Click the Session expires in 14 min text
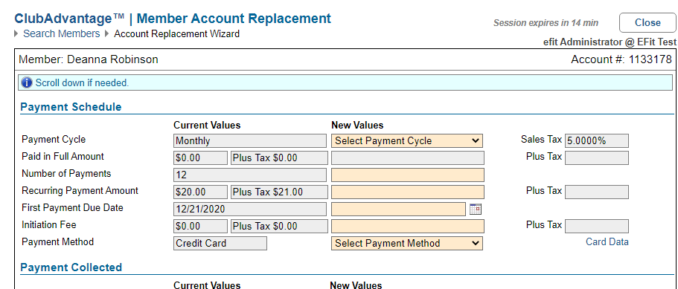This screenshot has height=289, width=678. (x=546, y=23)
